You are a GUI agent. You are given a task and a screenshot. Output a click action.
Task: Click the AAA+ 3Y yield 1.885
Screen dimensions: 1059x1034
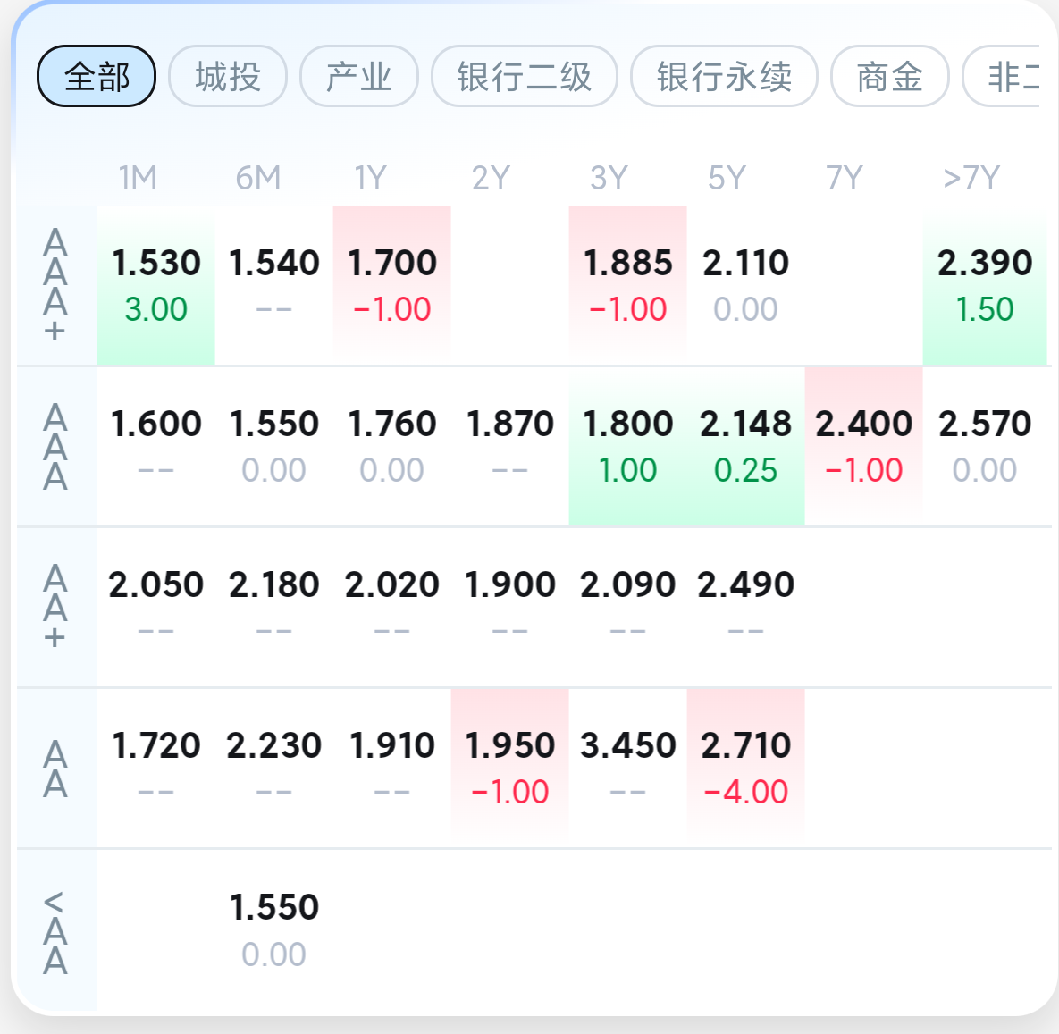click(627, 285)
